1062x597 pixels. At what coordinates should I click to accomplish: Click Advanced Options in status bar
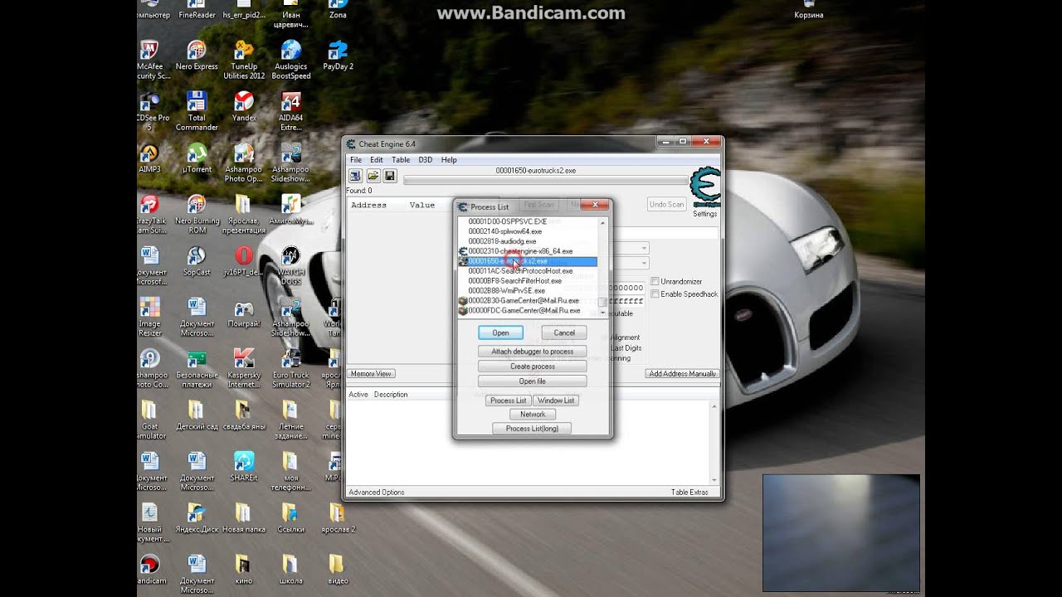377,493
